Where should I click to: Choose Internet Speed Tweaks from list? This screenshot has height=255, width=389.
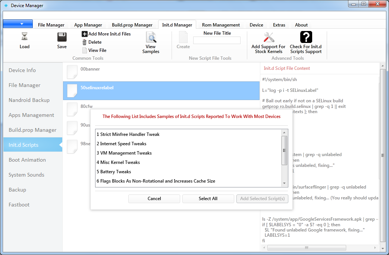[x=121, y=144]
